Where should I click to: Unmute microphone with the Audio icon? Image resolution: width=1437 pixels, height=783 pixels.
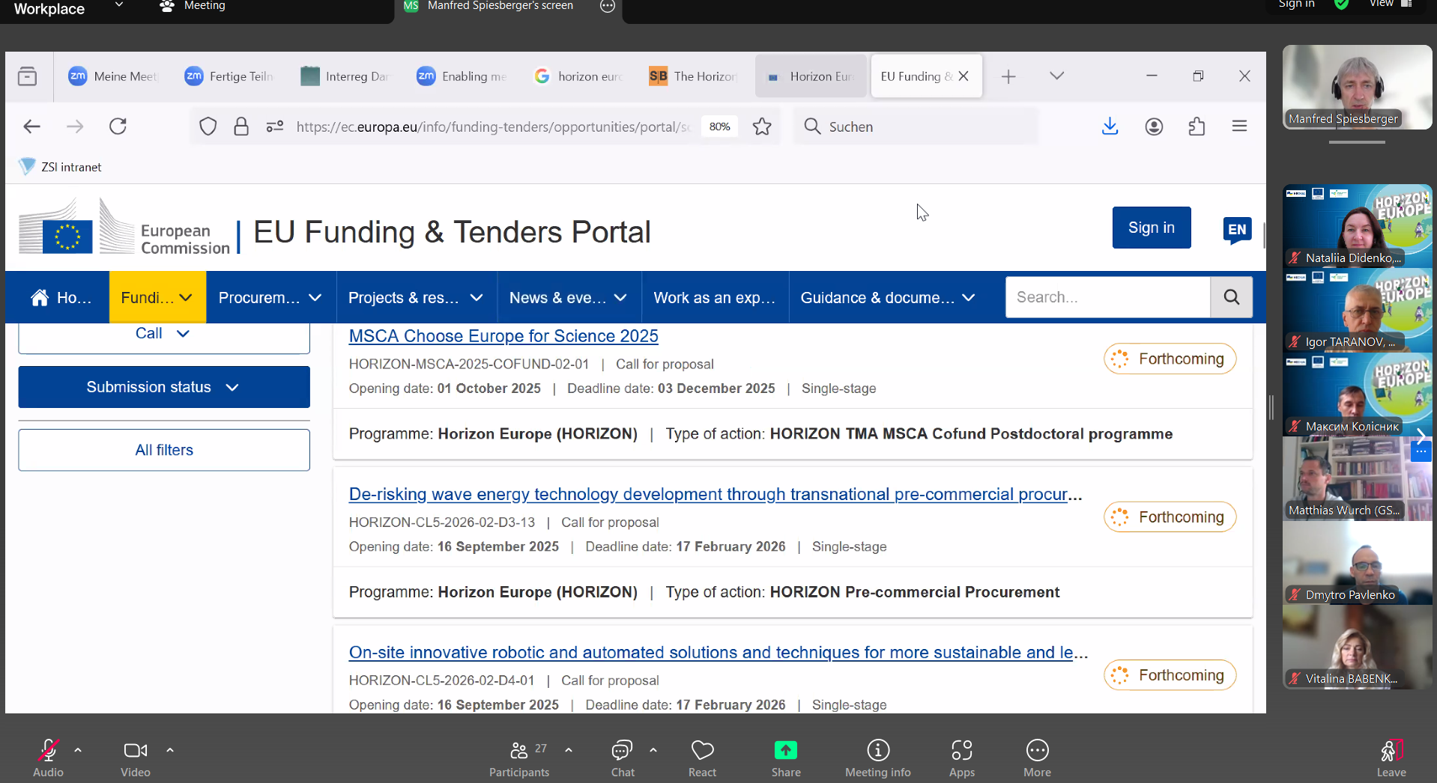click(48, 751)
